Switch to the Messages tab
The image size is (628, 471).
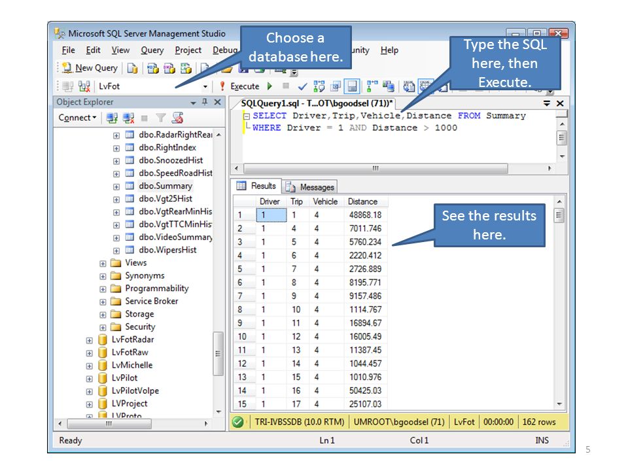pyautogui.click(x=310, y=187)
